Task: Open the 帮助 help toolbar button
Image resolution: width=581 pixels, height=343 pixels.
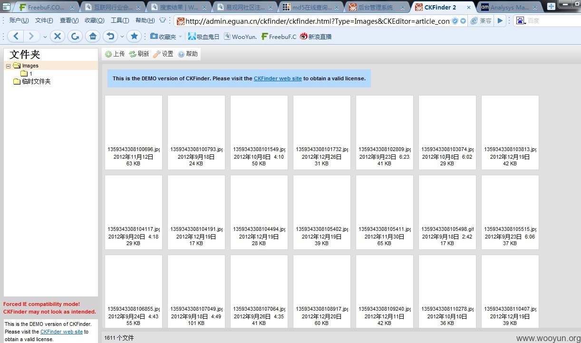Action: (188, 54)
